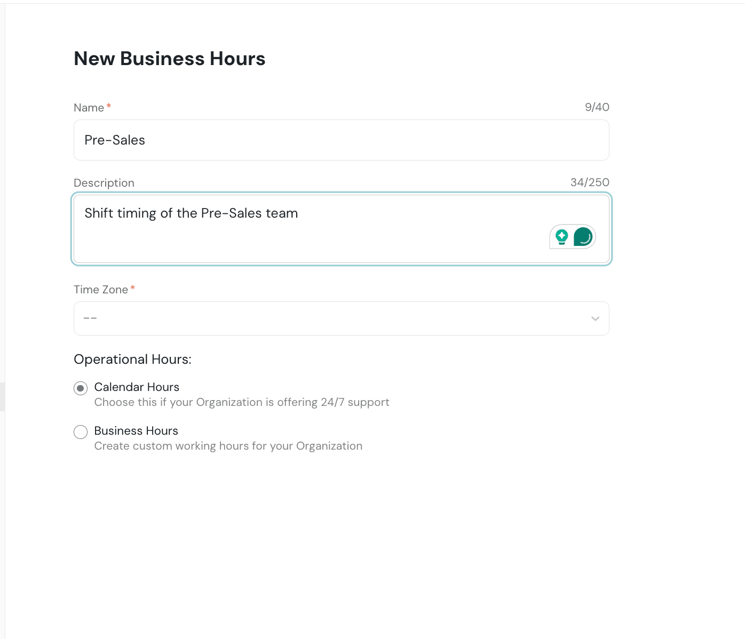Select the Calendar Hours radio button
This screenshot has width=745, height=639.
pos(81,388)
